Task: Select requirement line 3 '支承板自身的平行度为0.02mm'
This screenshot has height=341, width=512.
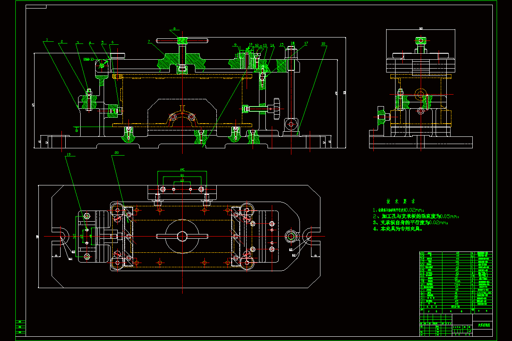Action: [411, 223]
